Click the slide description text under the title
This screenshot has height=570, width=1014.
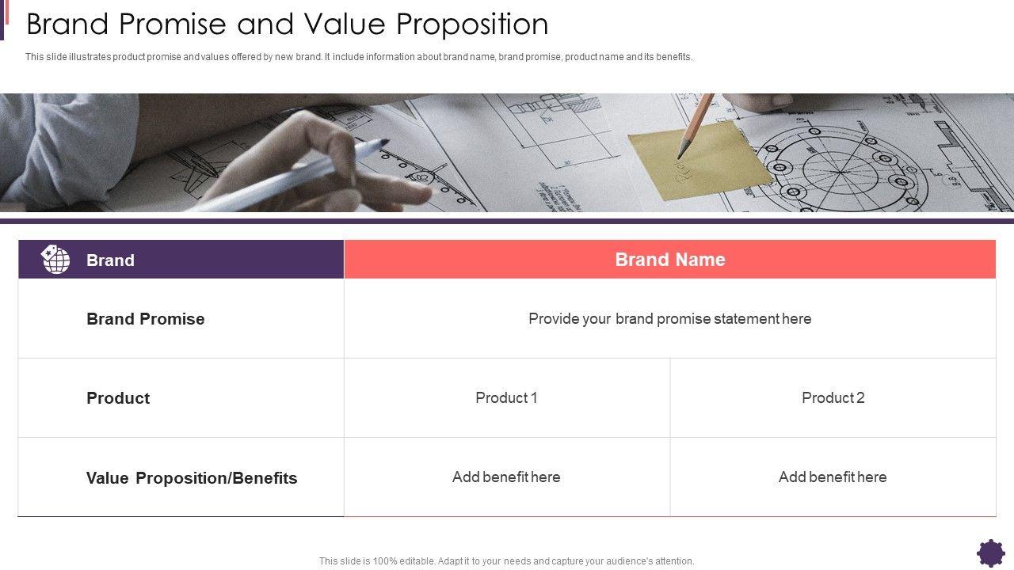[359, 57]
